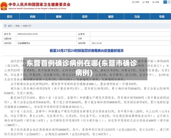Click the paragraph starting 截至10月27日24时,据31个省

click(87, 102)
